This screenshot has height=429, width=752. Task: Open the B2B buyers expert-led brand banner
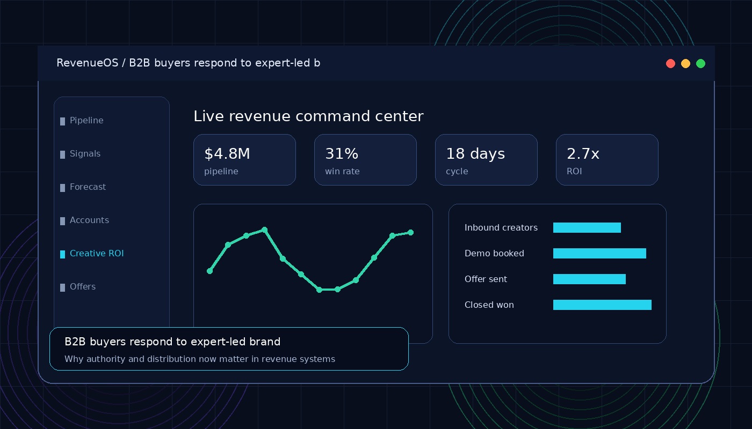point(229,349)
